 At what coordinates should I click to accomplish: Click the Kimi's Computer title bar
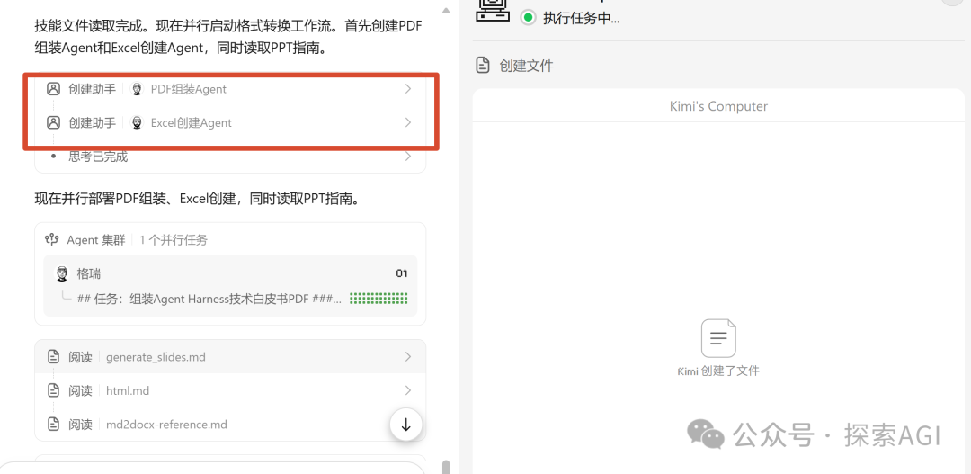pos(718,106)
